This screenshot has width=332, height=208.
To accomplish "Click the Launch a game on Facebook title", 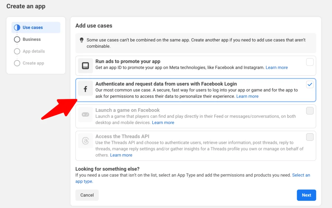I will (127, 110).
